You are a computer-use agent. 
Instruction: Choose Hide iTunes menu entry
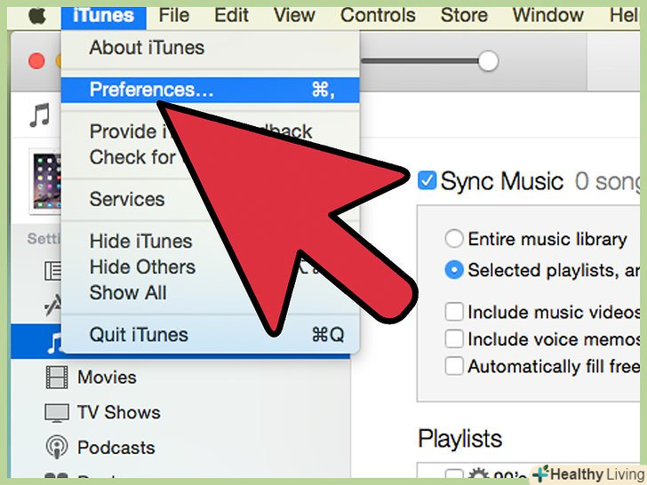point(210,242)
